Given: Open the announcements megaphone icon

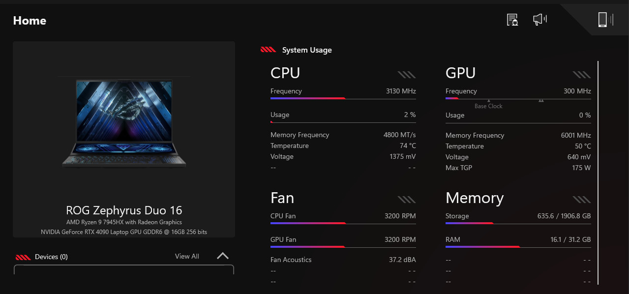Looking at the screenshot, I should point(540,20).
